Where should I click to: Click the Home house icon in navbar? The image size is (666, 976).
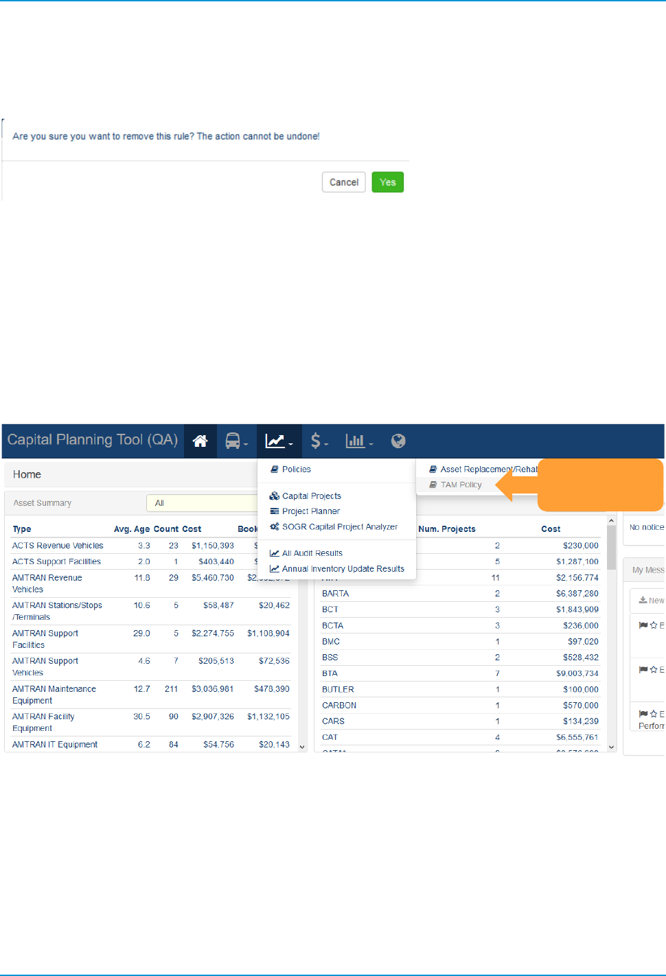coord(200,441)
